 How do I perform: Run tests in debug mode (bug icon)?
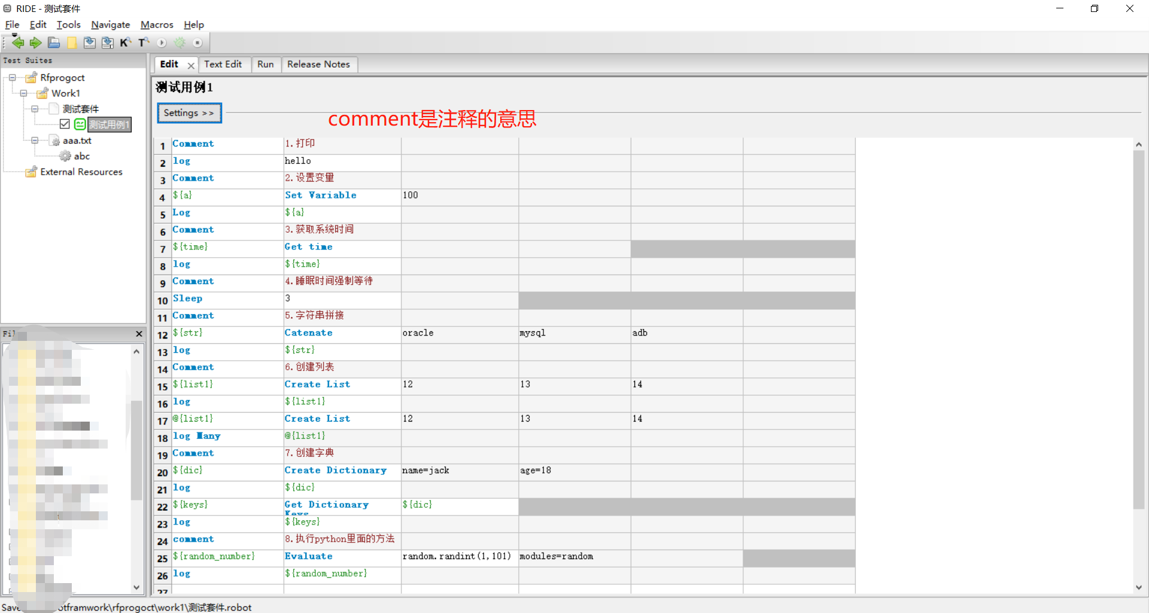click(180, 42)
